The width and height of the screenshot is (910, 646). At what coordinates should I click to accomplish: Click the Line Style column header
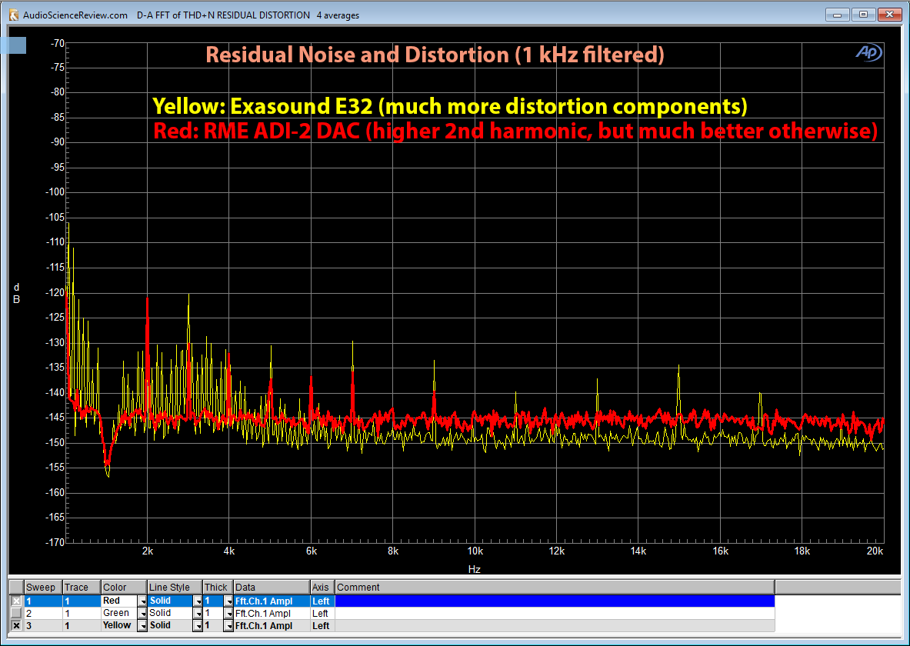coord(175,588)
